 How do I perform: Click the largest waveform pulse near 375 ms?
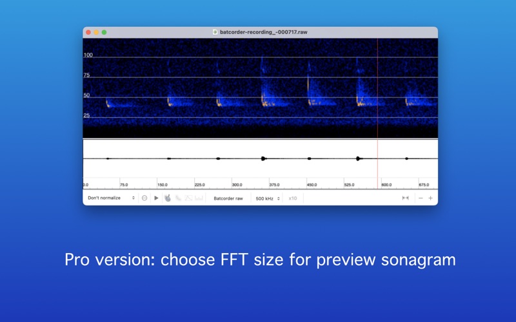pos(263,158)
